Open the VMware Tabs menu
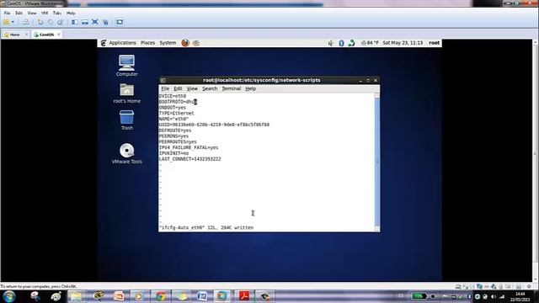Viewport: 539px width, 303px height. coord(57,13)
